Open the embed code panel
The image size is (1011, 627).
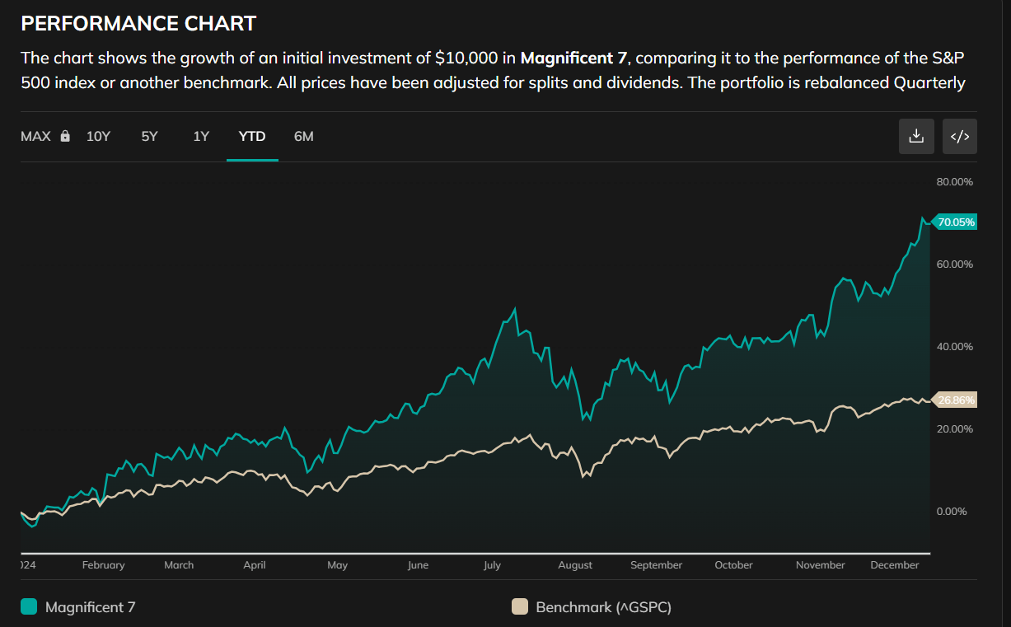(x=959, y=136)
